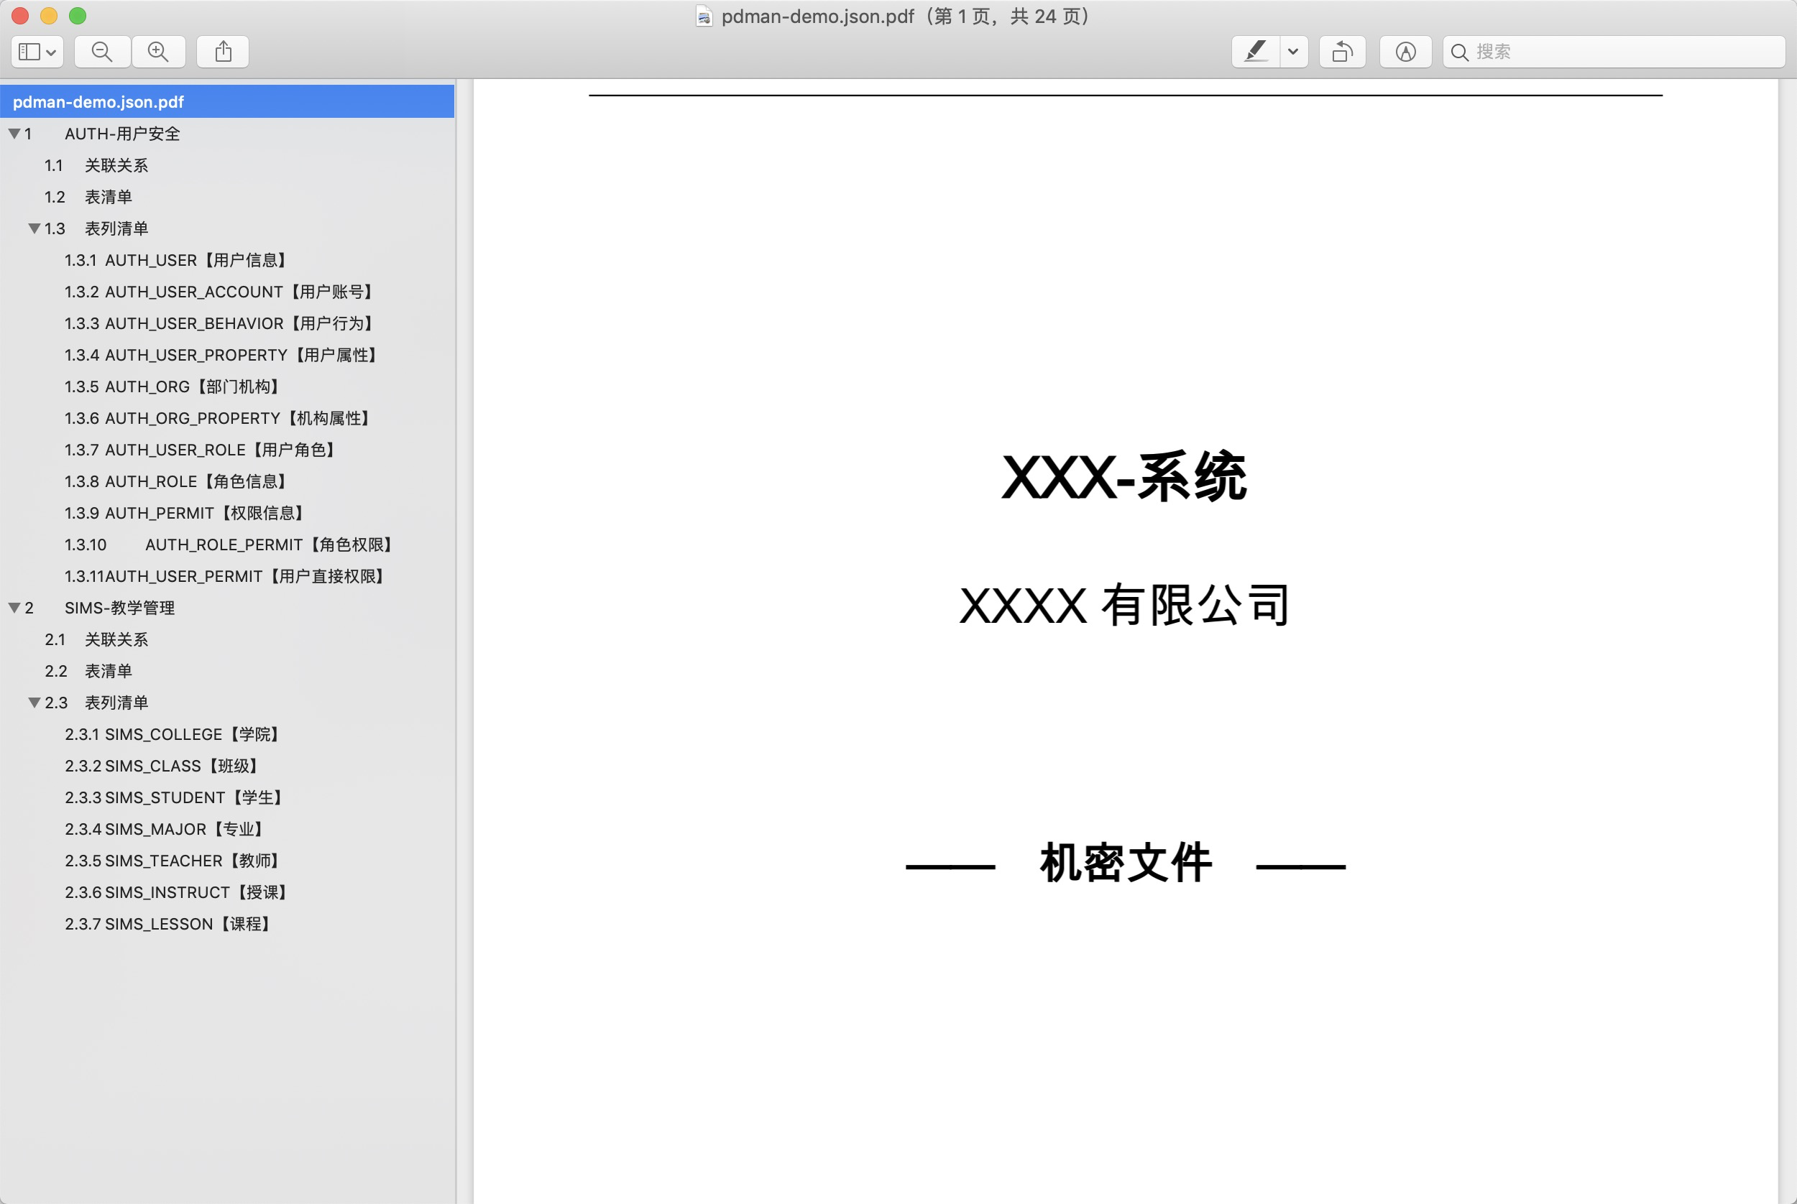
Task: Click the window title pdman-demo.json.pdf
Action: pyautogui.click(x=817, y=16)
